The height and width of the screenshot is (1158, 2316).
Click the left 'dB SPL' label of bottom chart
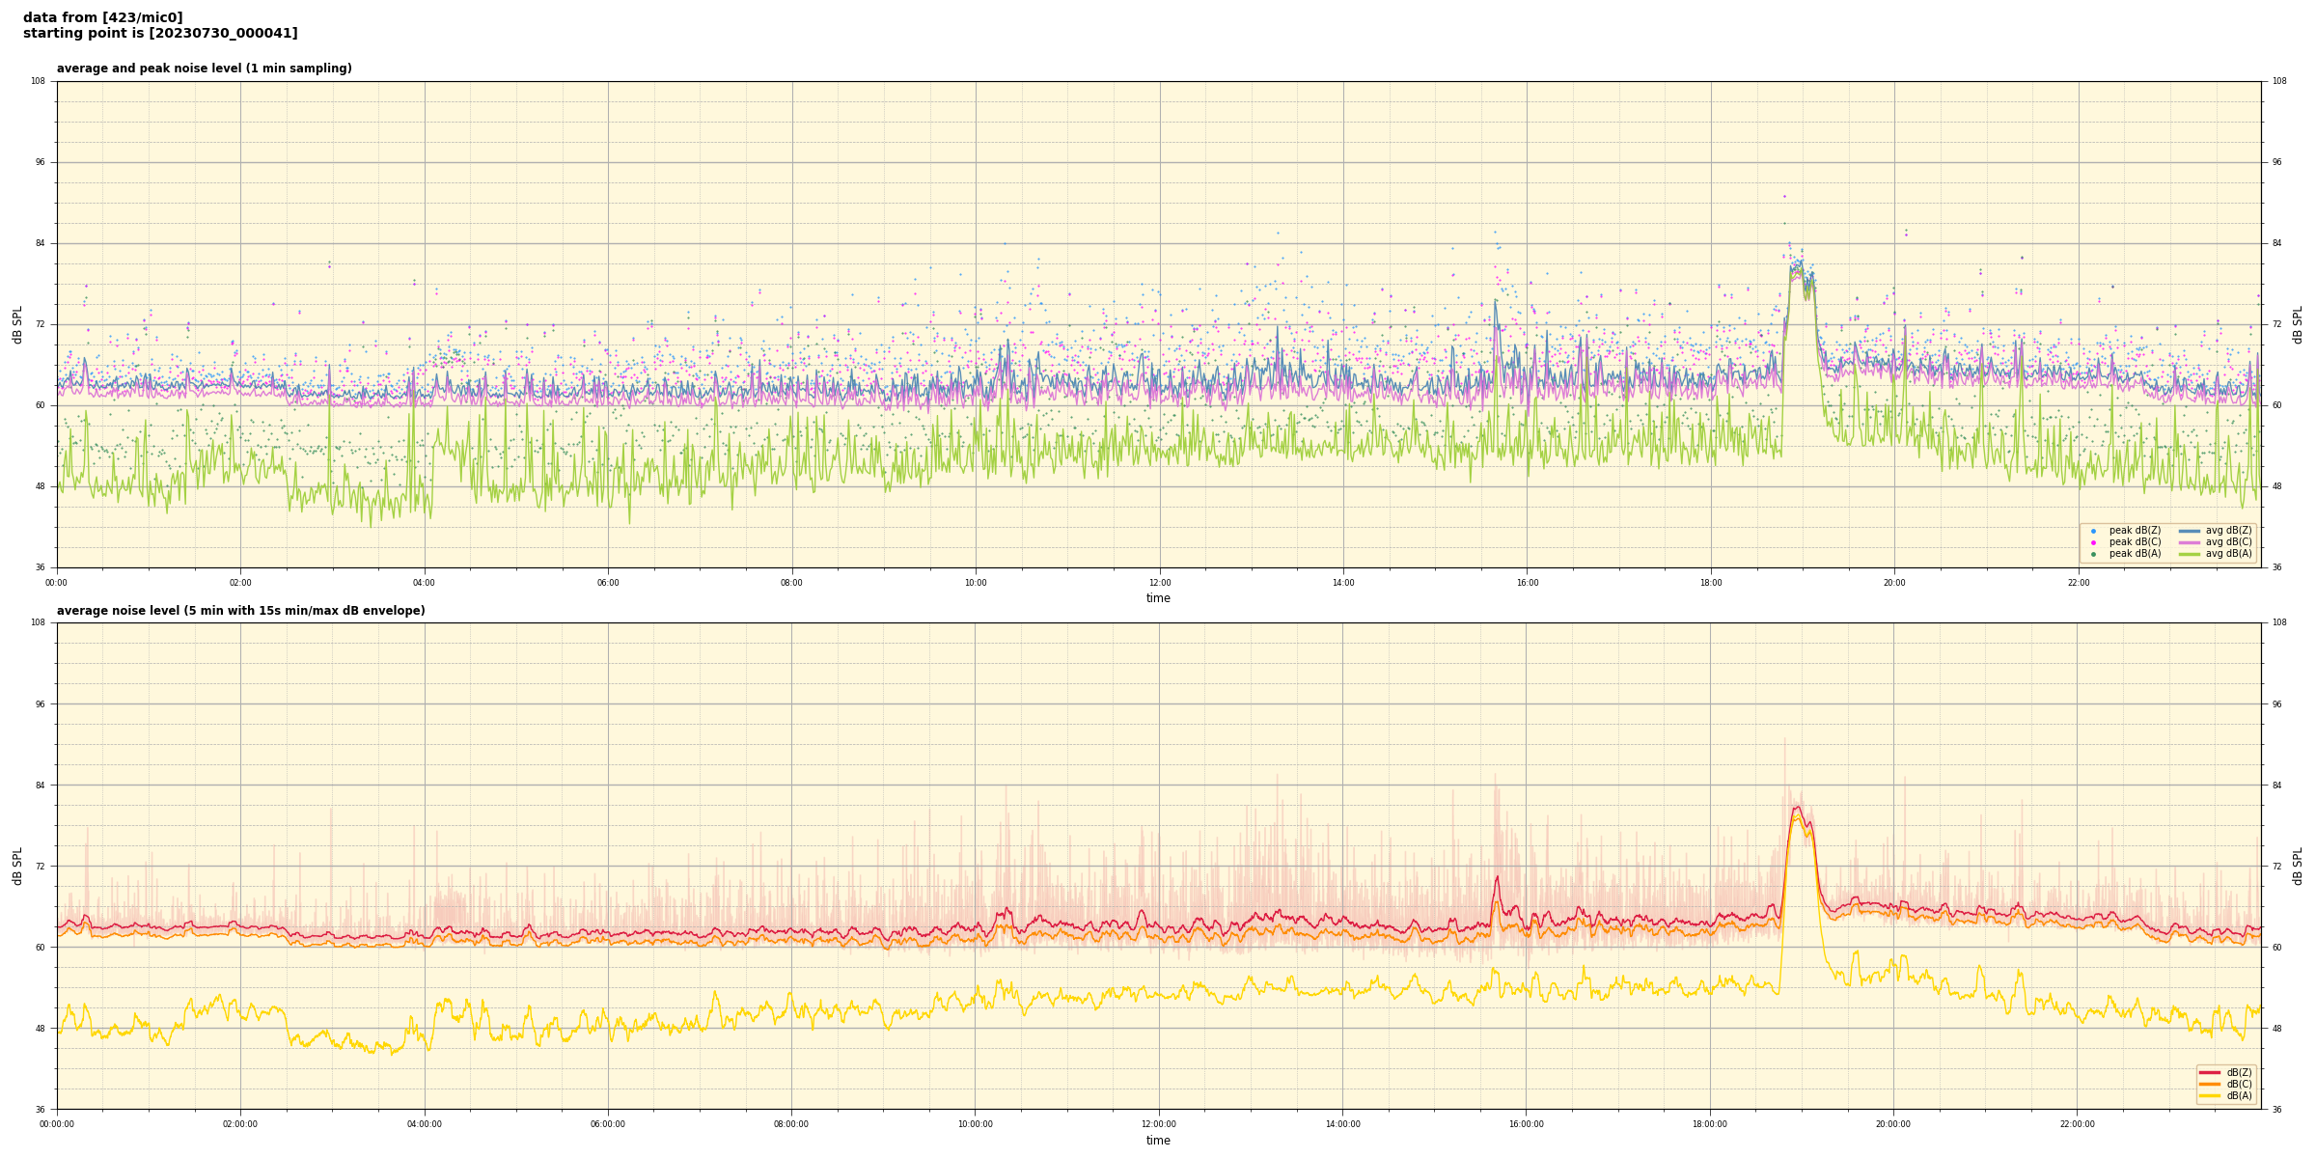click(17, 866)
